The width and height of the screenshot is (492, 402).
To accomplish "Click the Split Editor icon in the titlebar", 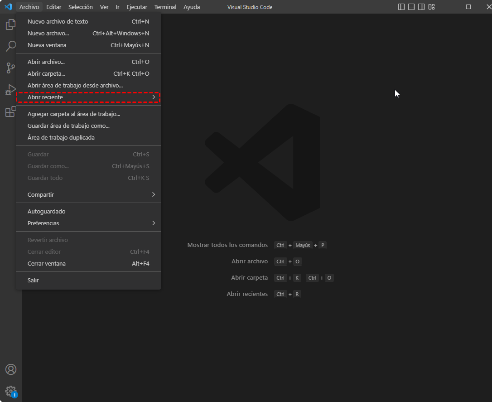I will pyautogui.click(x=401, y=7).
